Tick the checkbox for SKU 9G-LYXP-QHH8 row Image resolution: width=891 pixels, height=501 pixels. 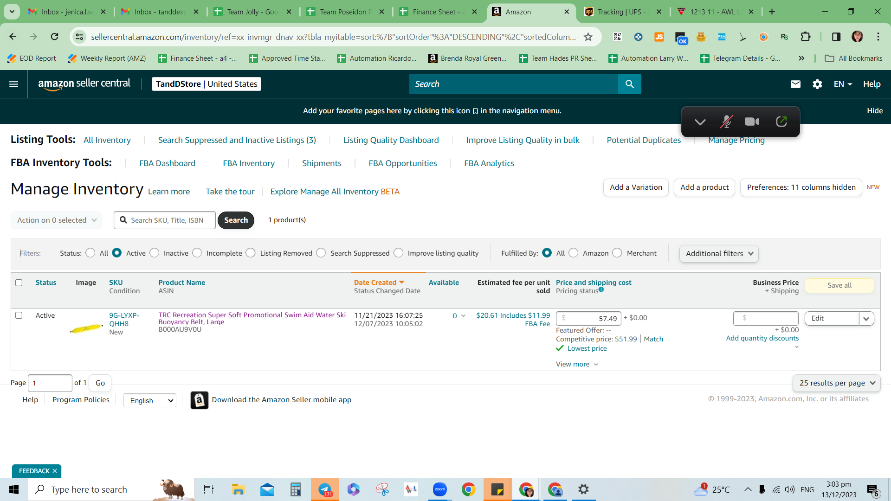[19, 315]
